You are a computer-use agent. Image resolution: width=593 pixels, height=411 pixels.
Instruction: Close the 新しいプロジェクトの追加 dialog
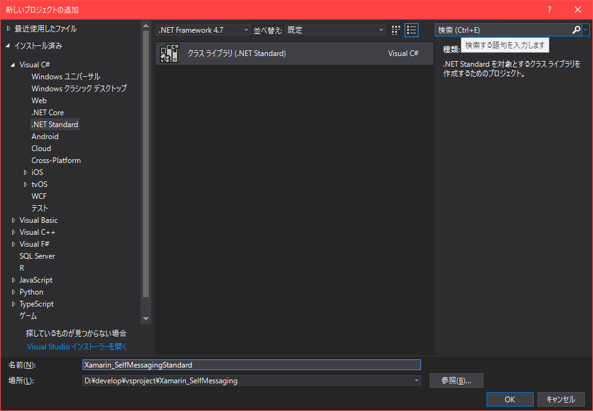578,10
